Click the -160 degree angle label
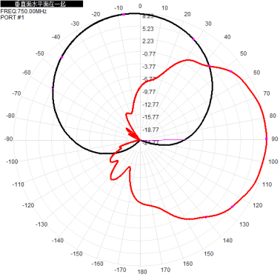Viewport: 280px width, 280px height. [97, 264]
